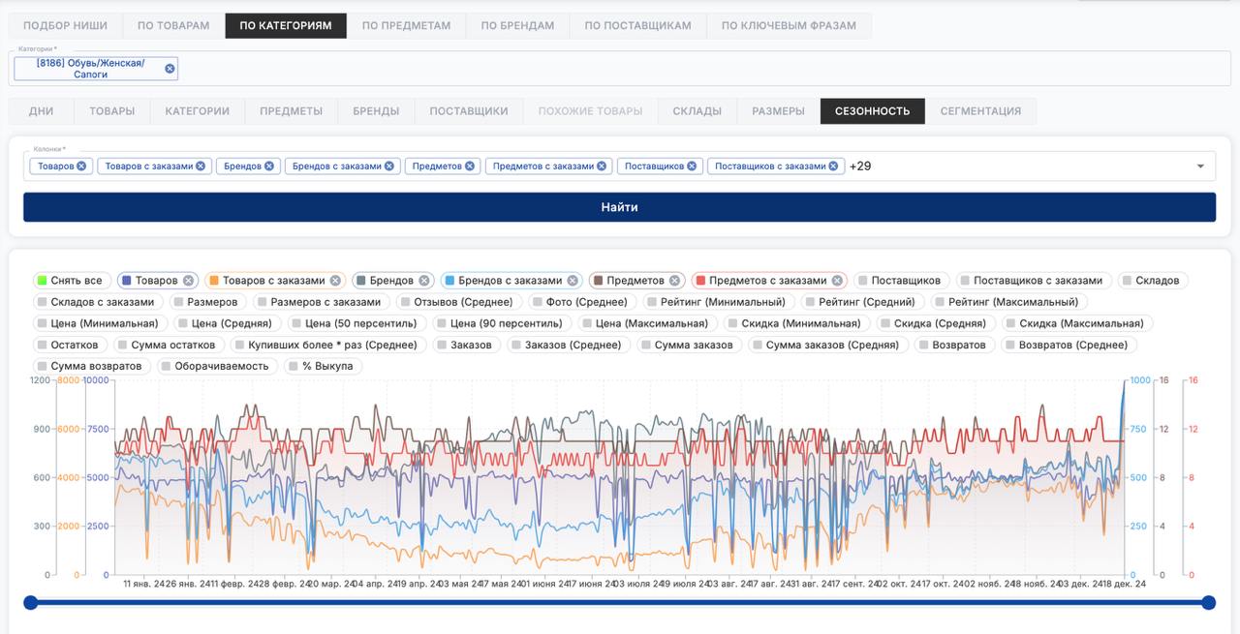Click x icon on Брендов legend item
This screenshot has height=634, width=1240.
[423, 281]
